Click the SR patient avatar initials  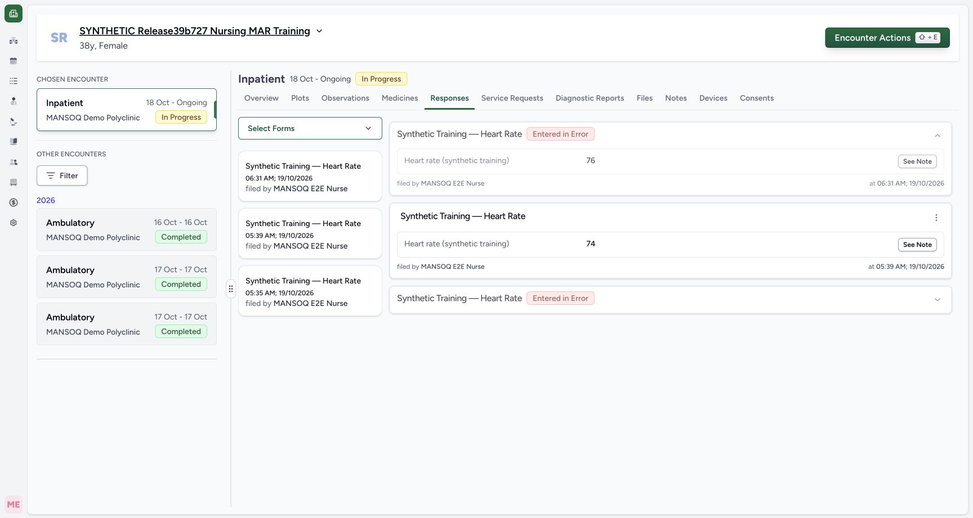coord(59,38)
